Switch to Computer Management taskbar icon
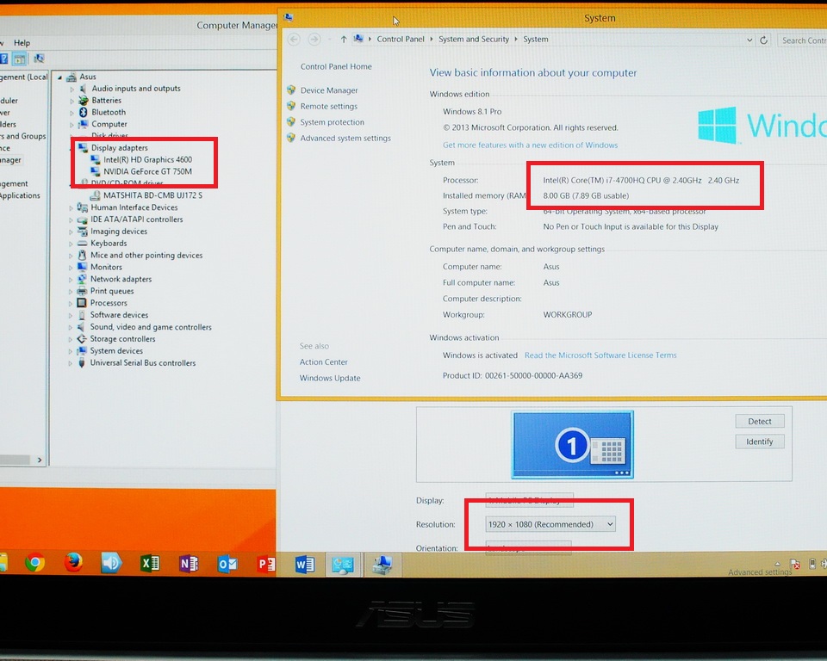This screenshot has width=827, height=661. [382, 565]
